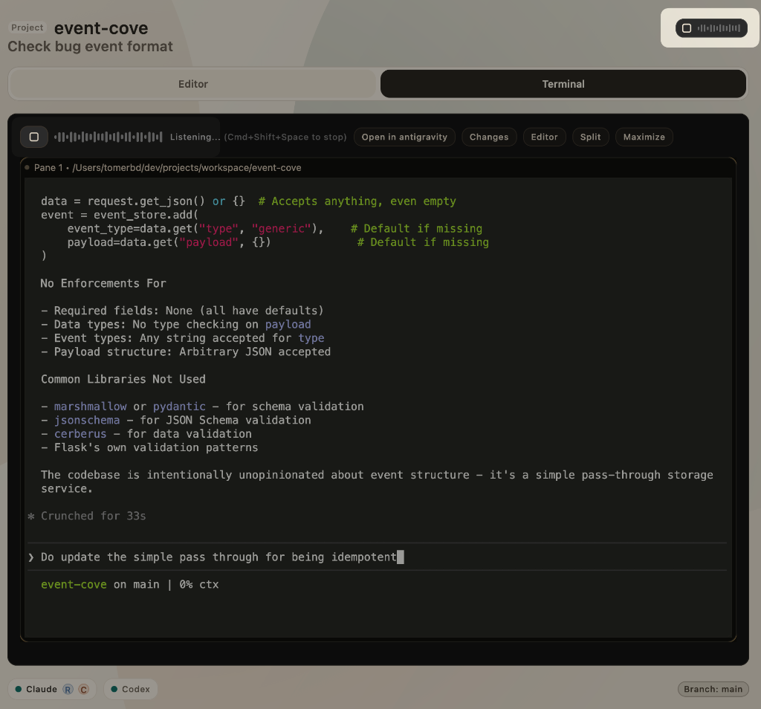This screenshot has width=761, height=709.
Task: Click the stop icon in the top-right voice widget
Action: (687, 28)
